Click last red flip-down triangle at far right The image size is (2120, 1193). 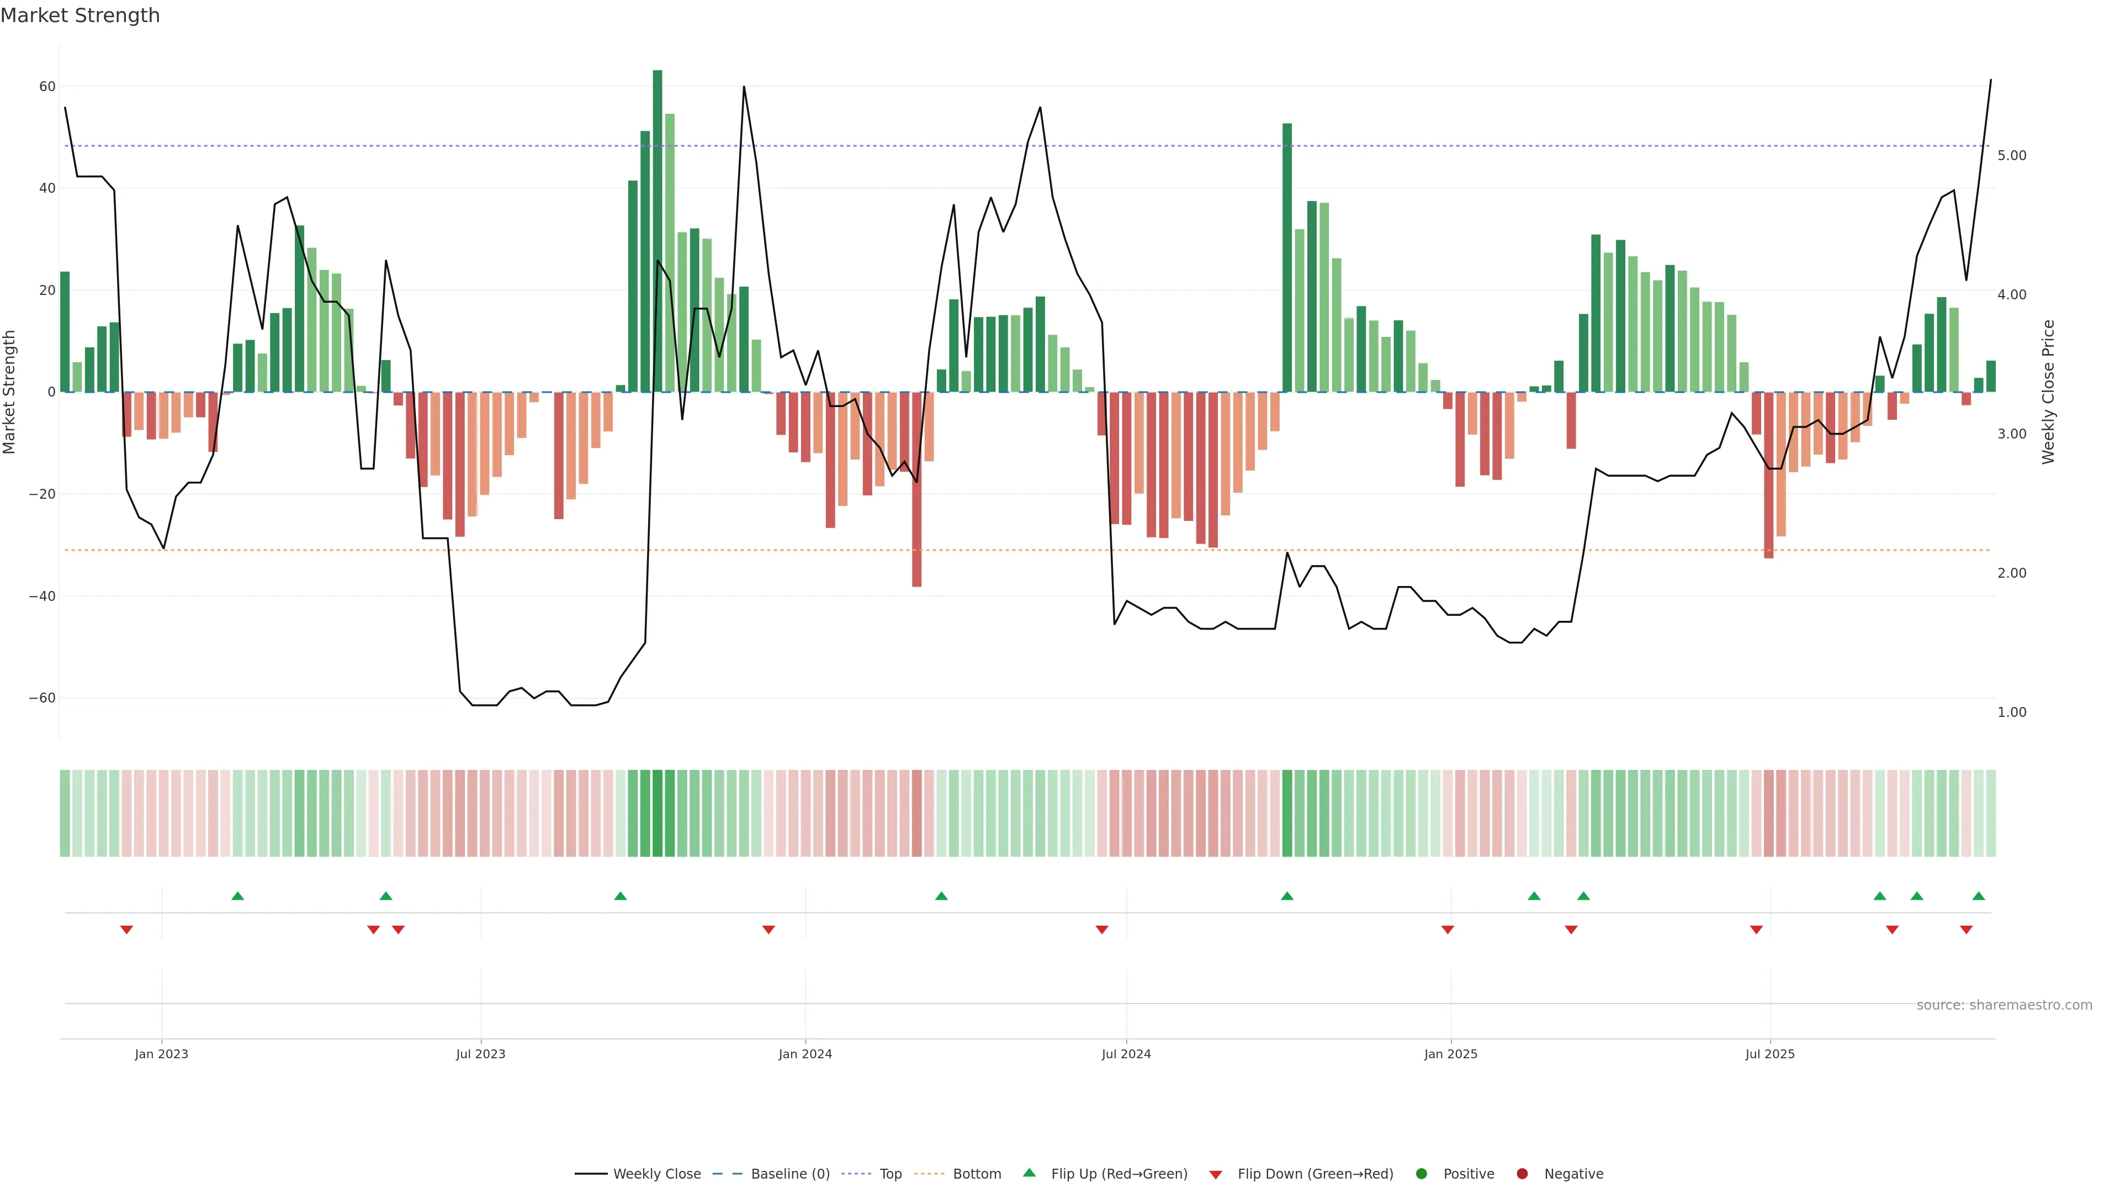click(1966, 930)
